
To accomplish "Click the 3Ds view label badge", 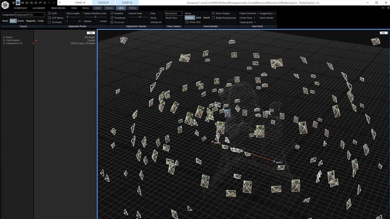I will click(x=383, y=33).
